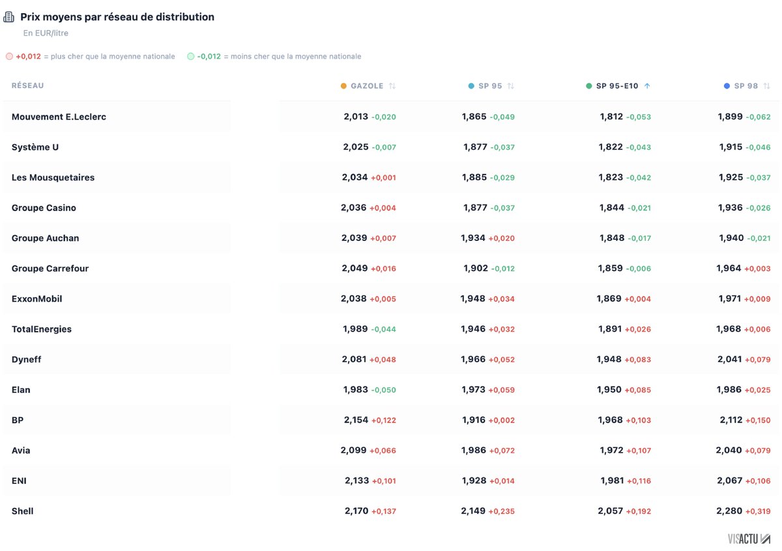Select the Groupe Casino row name
The width and height of the screenshot is (782, 551).
point(44,208)
